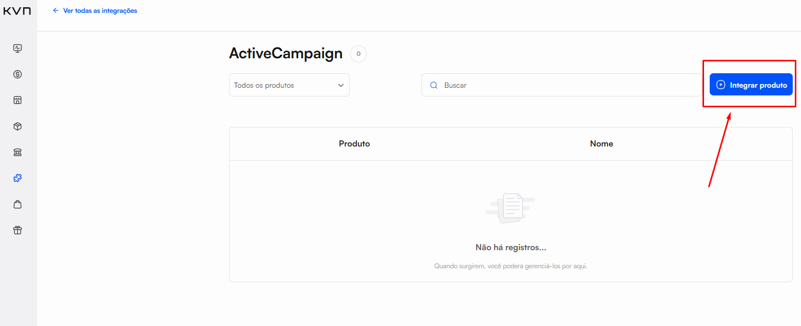Image resolution: width=801 pixels, height=326 pixels.
Task: Click the count badge beside ActiveCampaign
Action: click(358, 54)
